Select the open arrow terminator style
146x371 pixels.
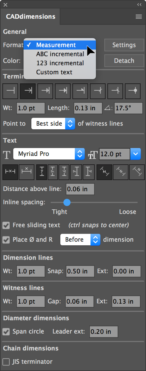[28, 91]
